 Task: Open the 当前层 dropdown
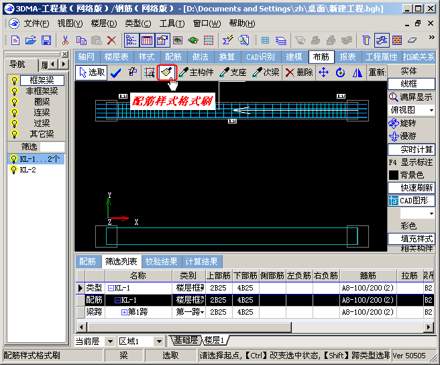point(110,342)
